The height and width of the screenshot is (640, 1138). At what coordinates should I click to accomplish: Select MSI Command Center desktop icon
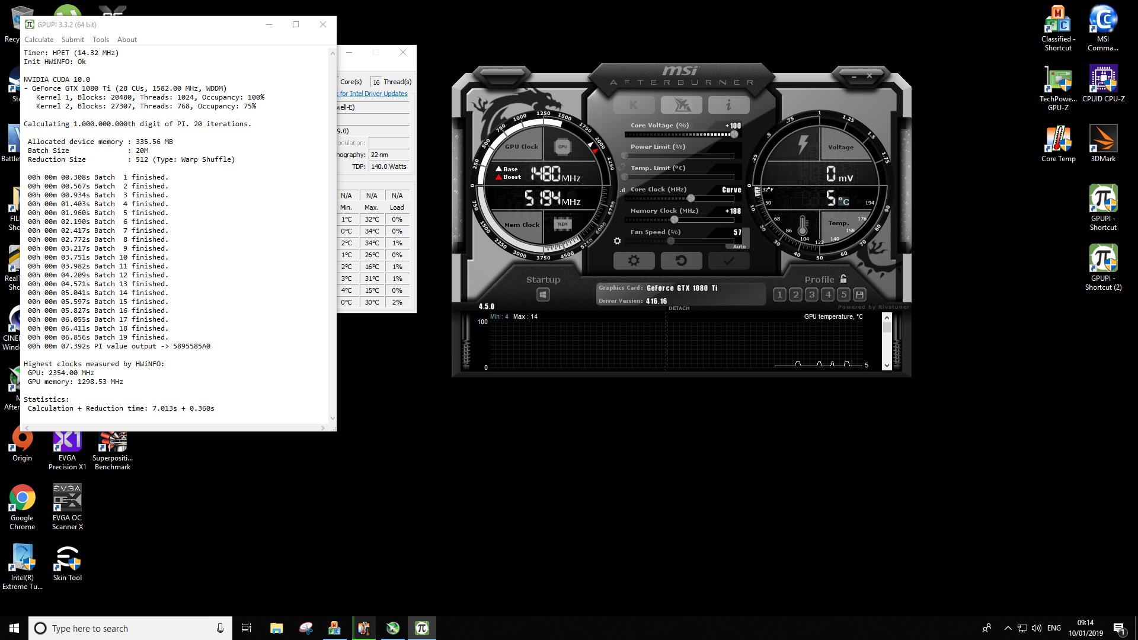coord(1103,28)
